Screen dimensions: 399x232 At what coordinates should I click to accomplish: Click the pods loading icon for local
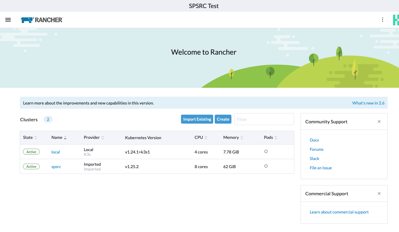pos(266,151)
